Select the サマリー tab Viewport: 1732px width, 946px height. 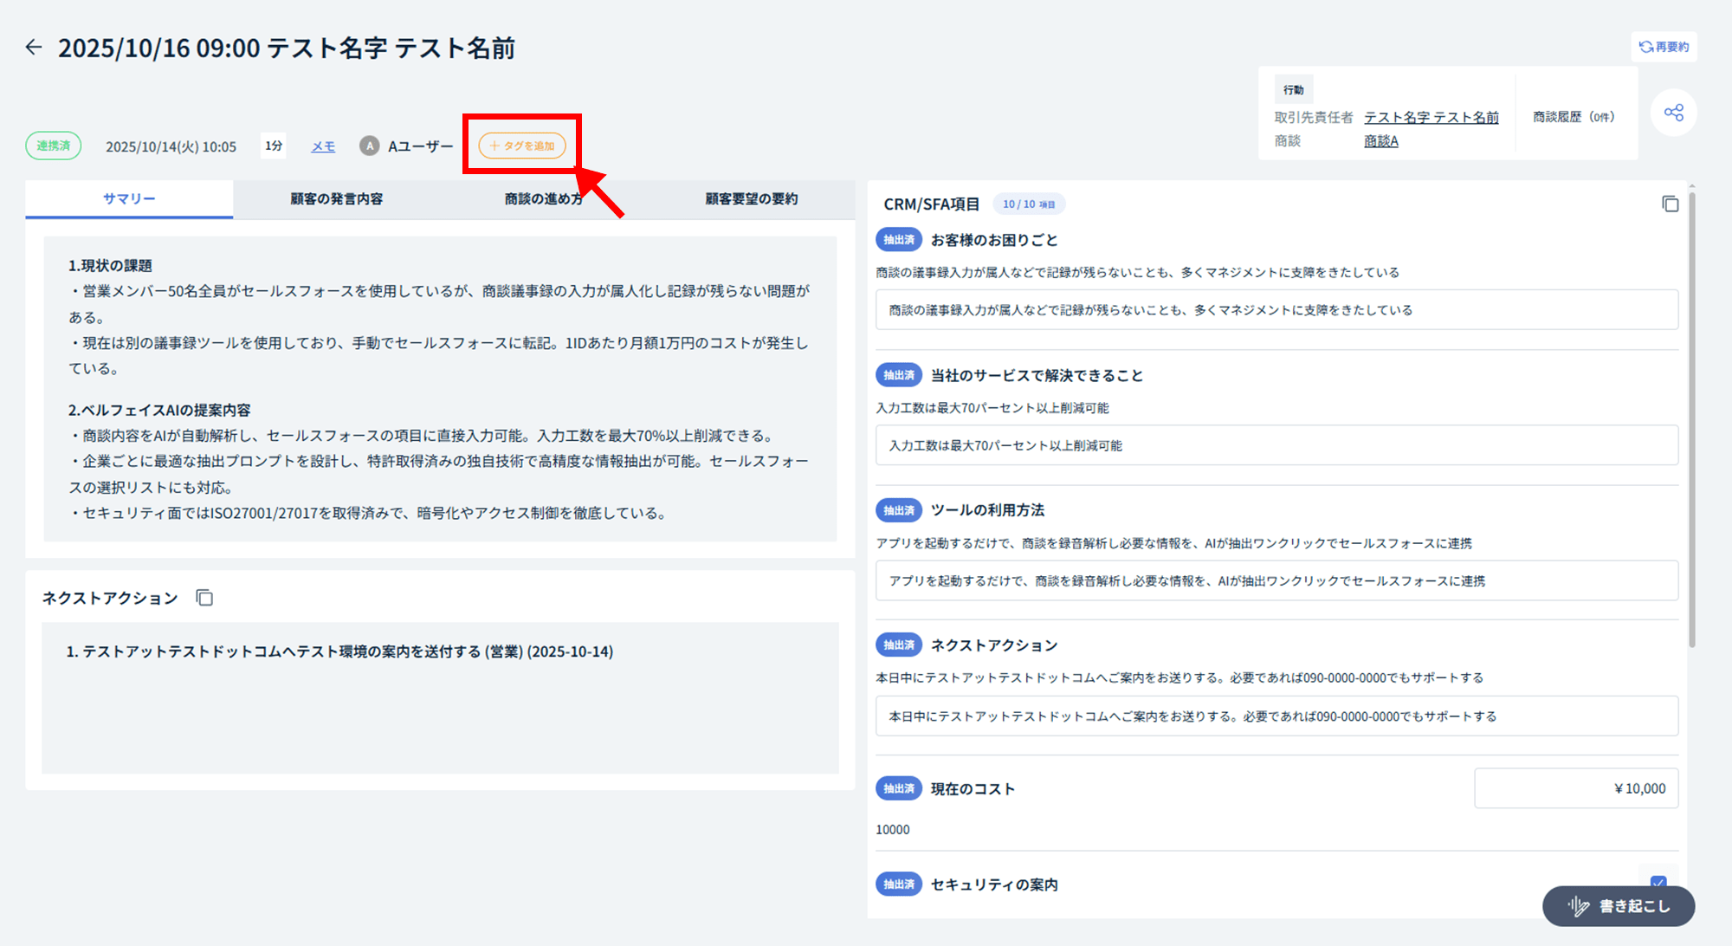coord(129,199)
